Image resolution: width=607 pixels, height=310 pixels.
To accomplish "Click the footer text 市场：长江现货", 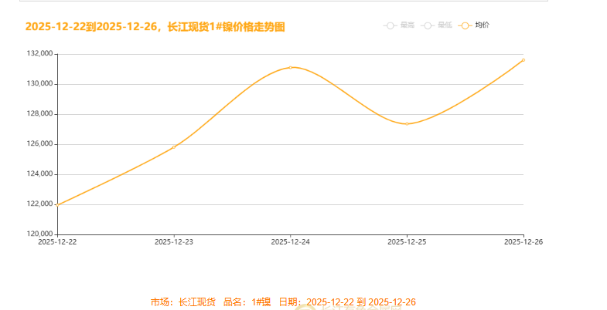I will [x=183, y=302].
